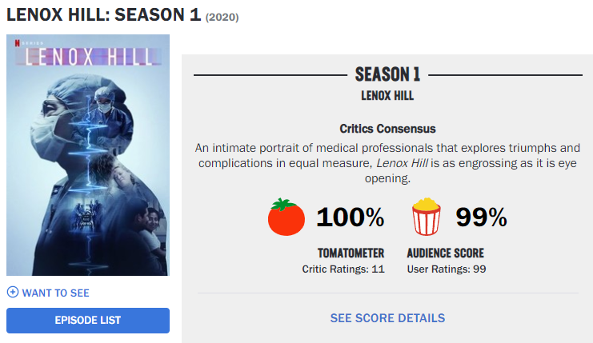The width and height of the screenshot is (593, 343).
Task: Click the Lenox Hill: Season 1 page title
Action: point(103,15)
